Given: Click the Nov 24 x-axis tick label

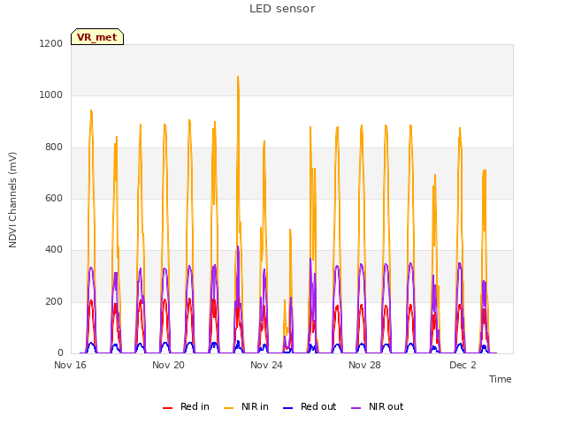Looking at the screenshot, I should (x=266, y=365).
